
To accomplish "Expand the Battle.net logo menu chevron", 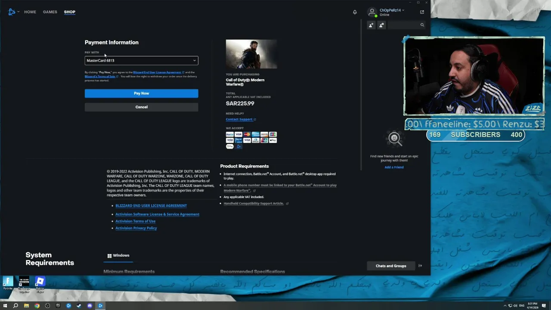I will (18, 12).
